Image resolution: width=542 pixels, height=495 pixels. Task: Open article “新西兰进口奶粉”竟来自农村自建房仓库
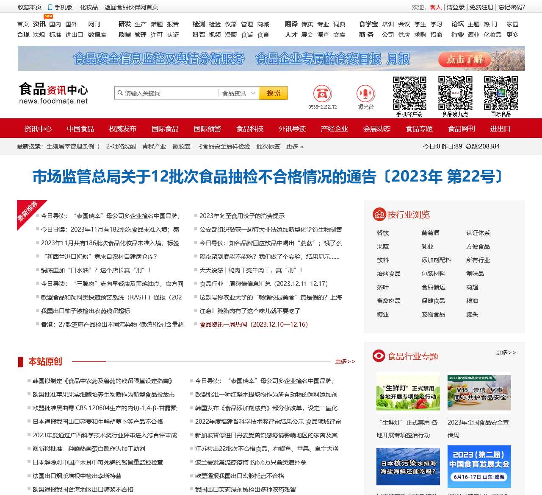tap(100, 257)
